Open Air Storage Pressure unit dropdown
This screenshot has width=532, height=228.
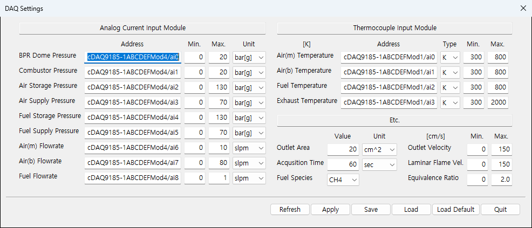tap(249, 87)
